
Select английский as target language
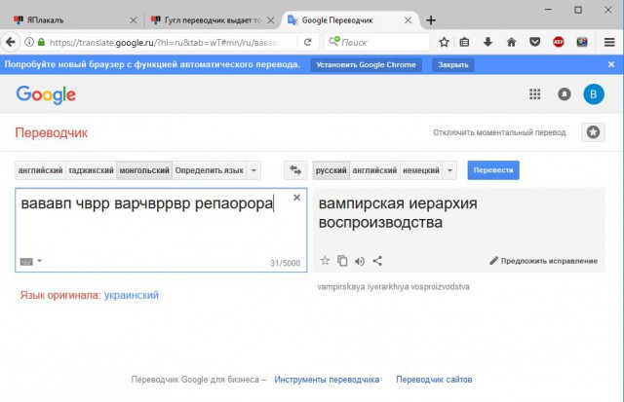[374, 170]
